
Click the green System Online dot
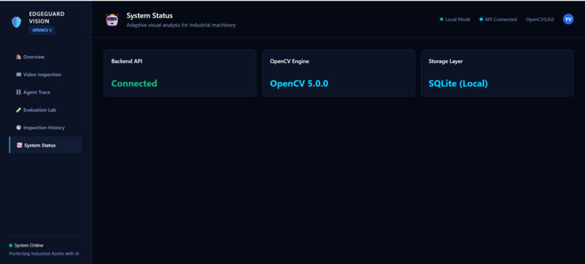tap(10, 245)
